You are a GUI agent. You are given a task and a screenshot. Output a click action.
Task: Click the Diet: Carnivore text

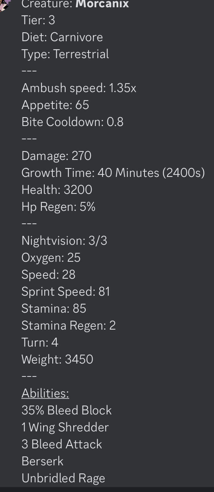coord(62,37)
